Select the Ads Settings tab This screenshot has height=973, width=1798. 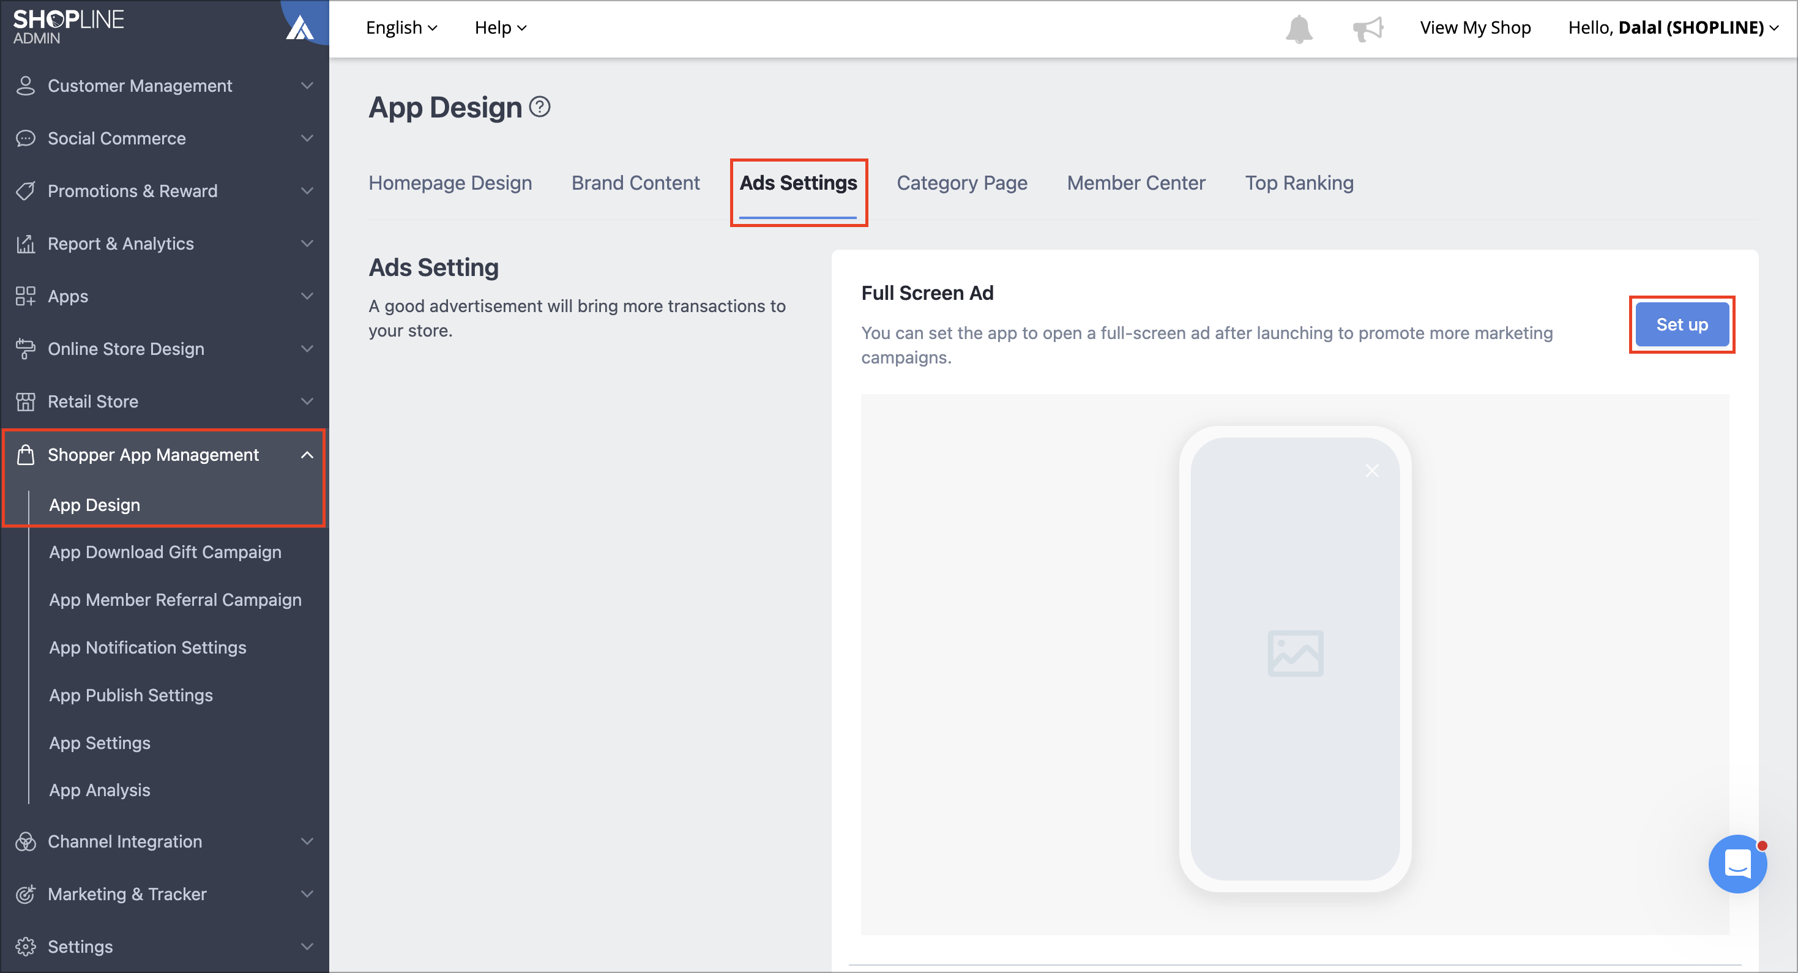(798, 183)
